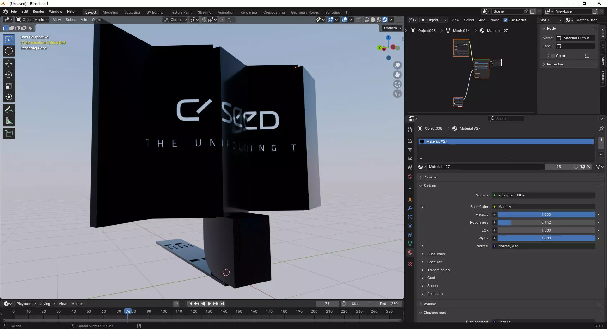
Task: Open the viewport Options button
Action: coord(392,28)
